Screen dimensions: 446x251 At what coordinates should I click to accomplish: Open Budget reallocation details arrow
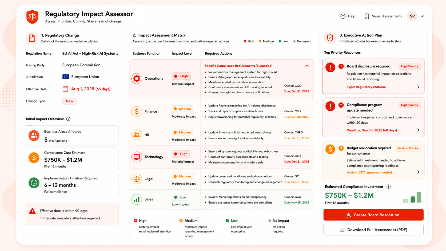[418, 172]
